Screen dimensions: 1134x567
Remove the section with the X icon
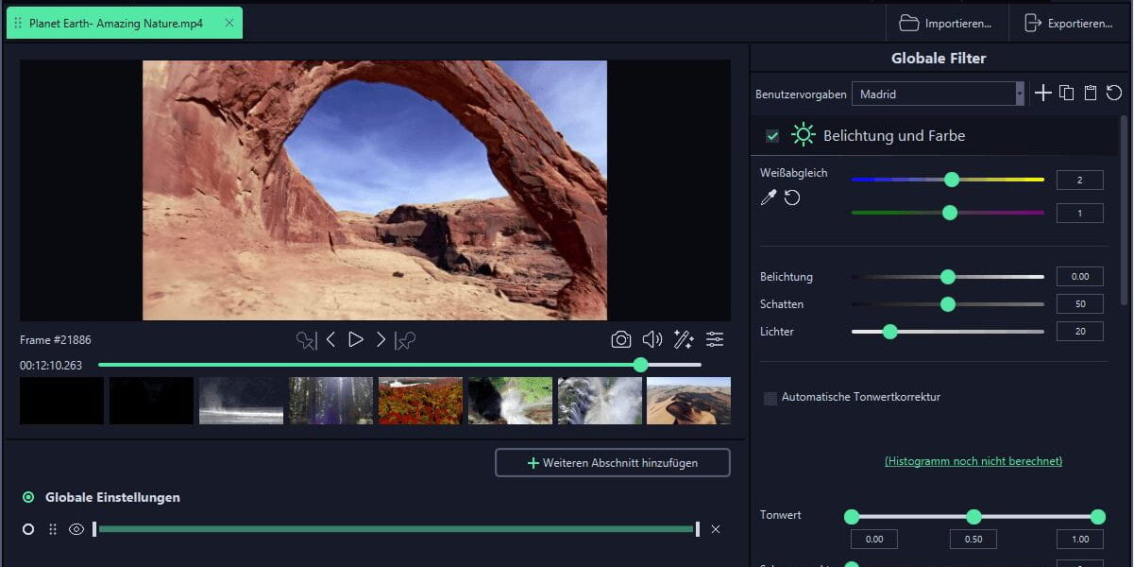(716, 529)
